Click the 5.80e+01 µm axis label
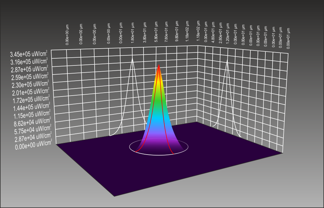The height and width of the screenshot is (208, 324). point(156,33)
